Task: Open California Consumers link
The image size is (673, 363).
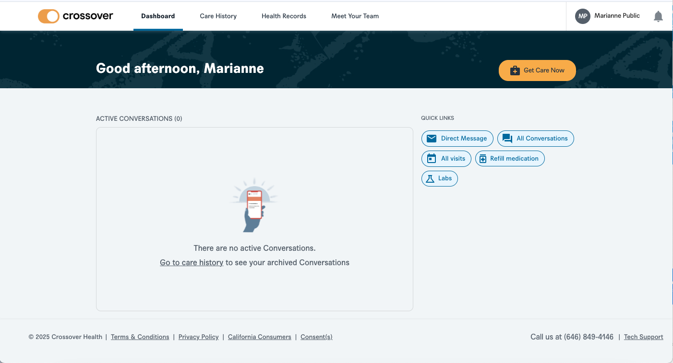Action: [260, 337]
